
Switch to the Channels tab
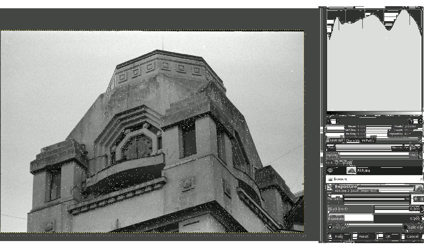(350, 140)
